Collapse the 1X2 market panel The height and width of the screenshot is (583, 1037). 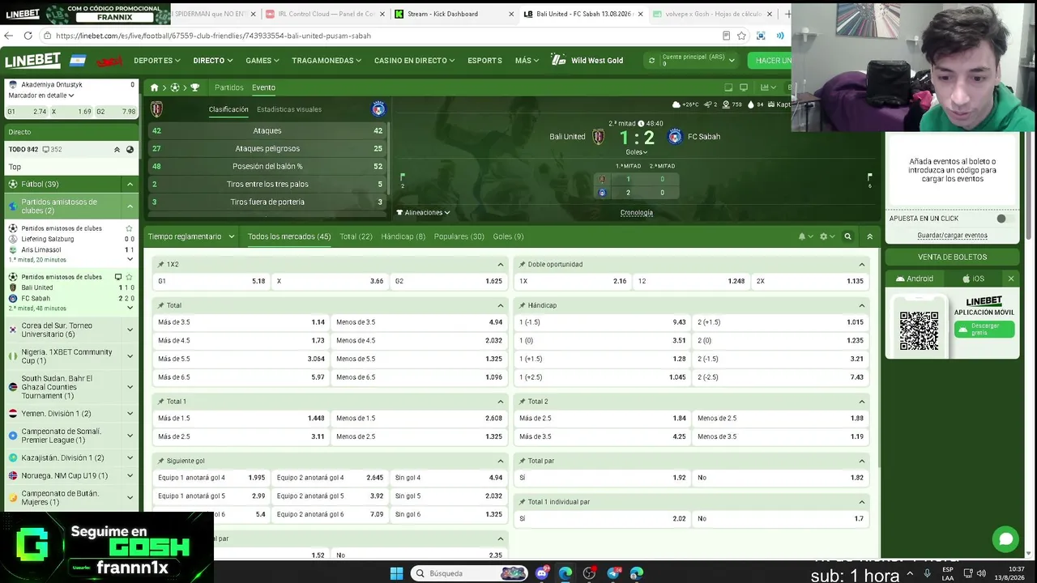tap(500, 265)
